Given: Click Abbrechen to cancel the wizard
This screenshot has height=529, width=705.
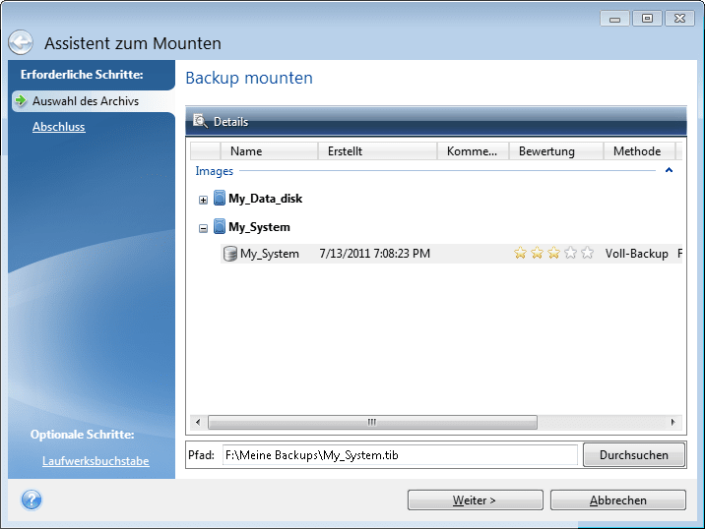Looking at the screenshot, I should point(617,500).
